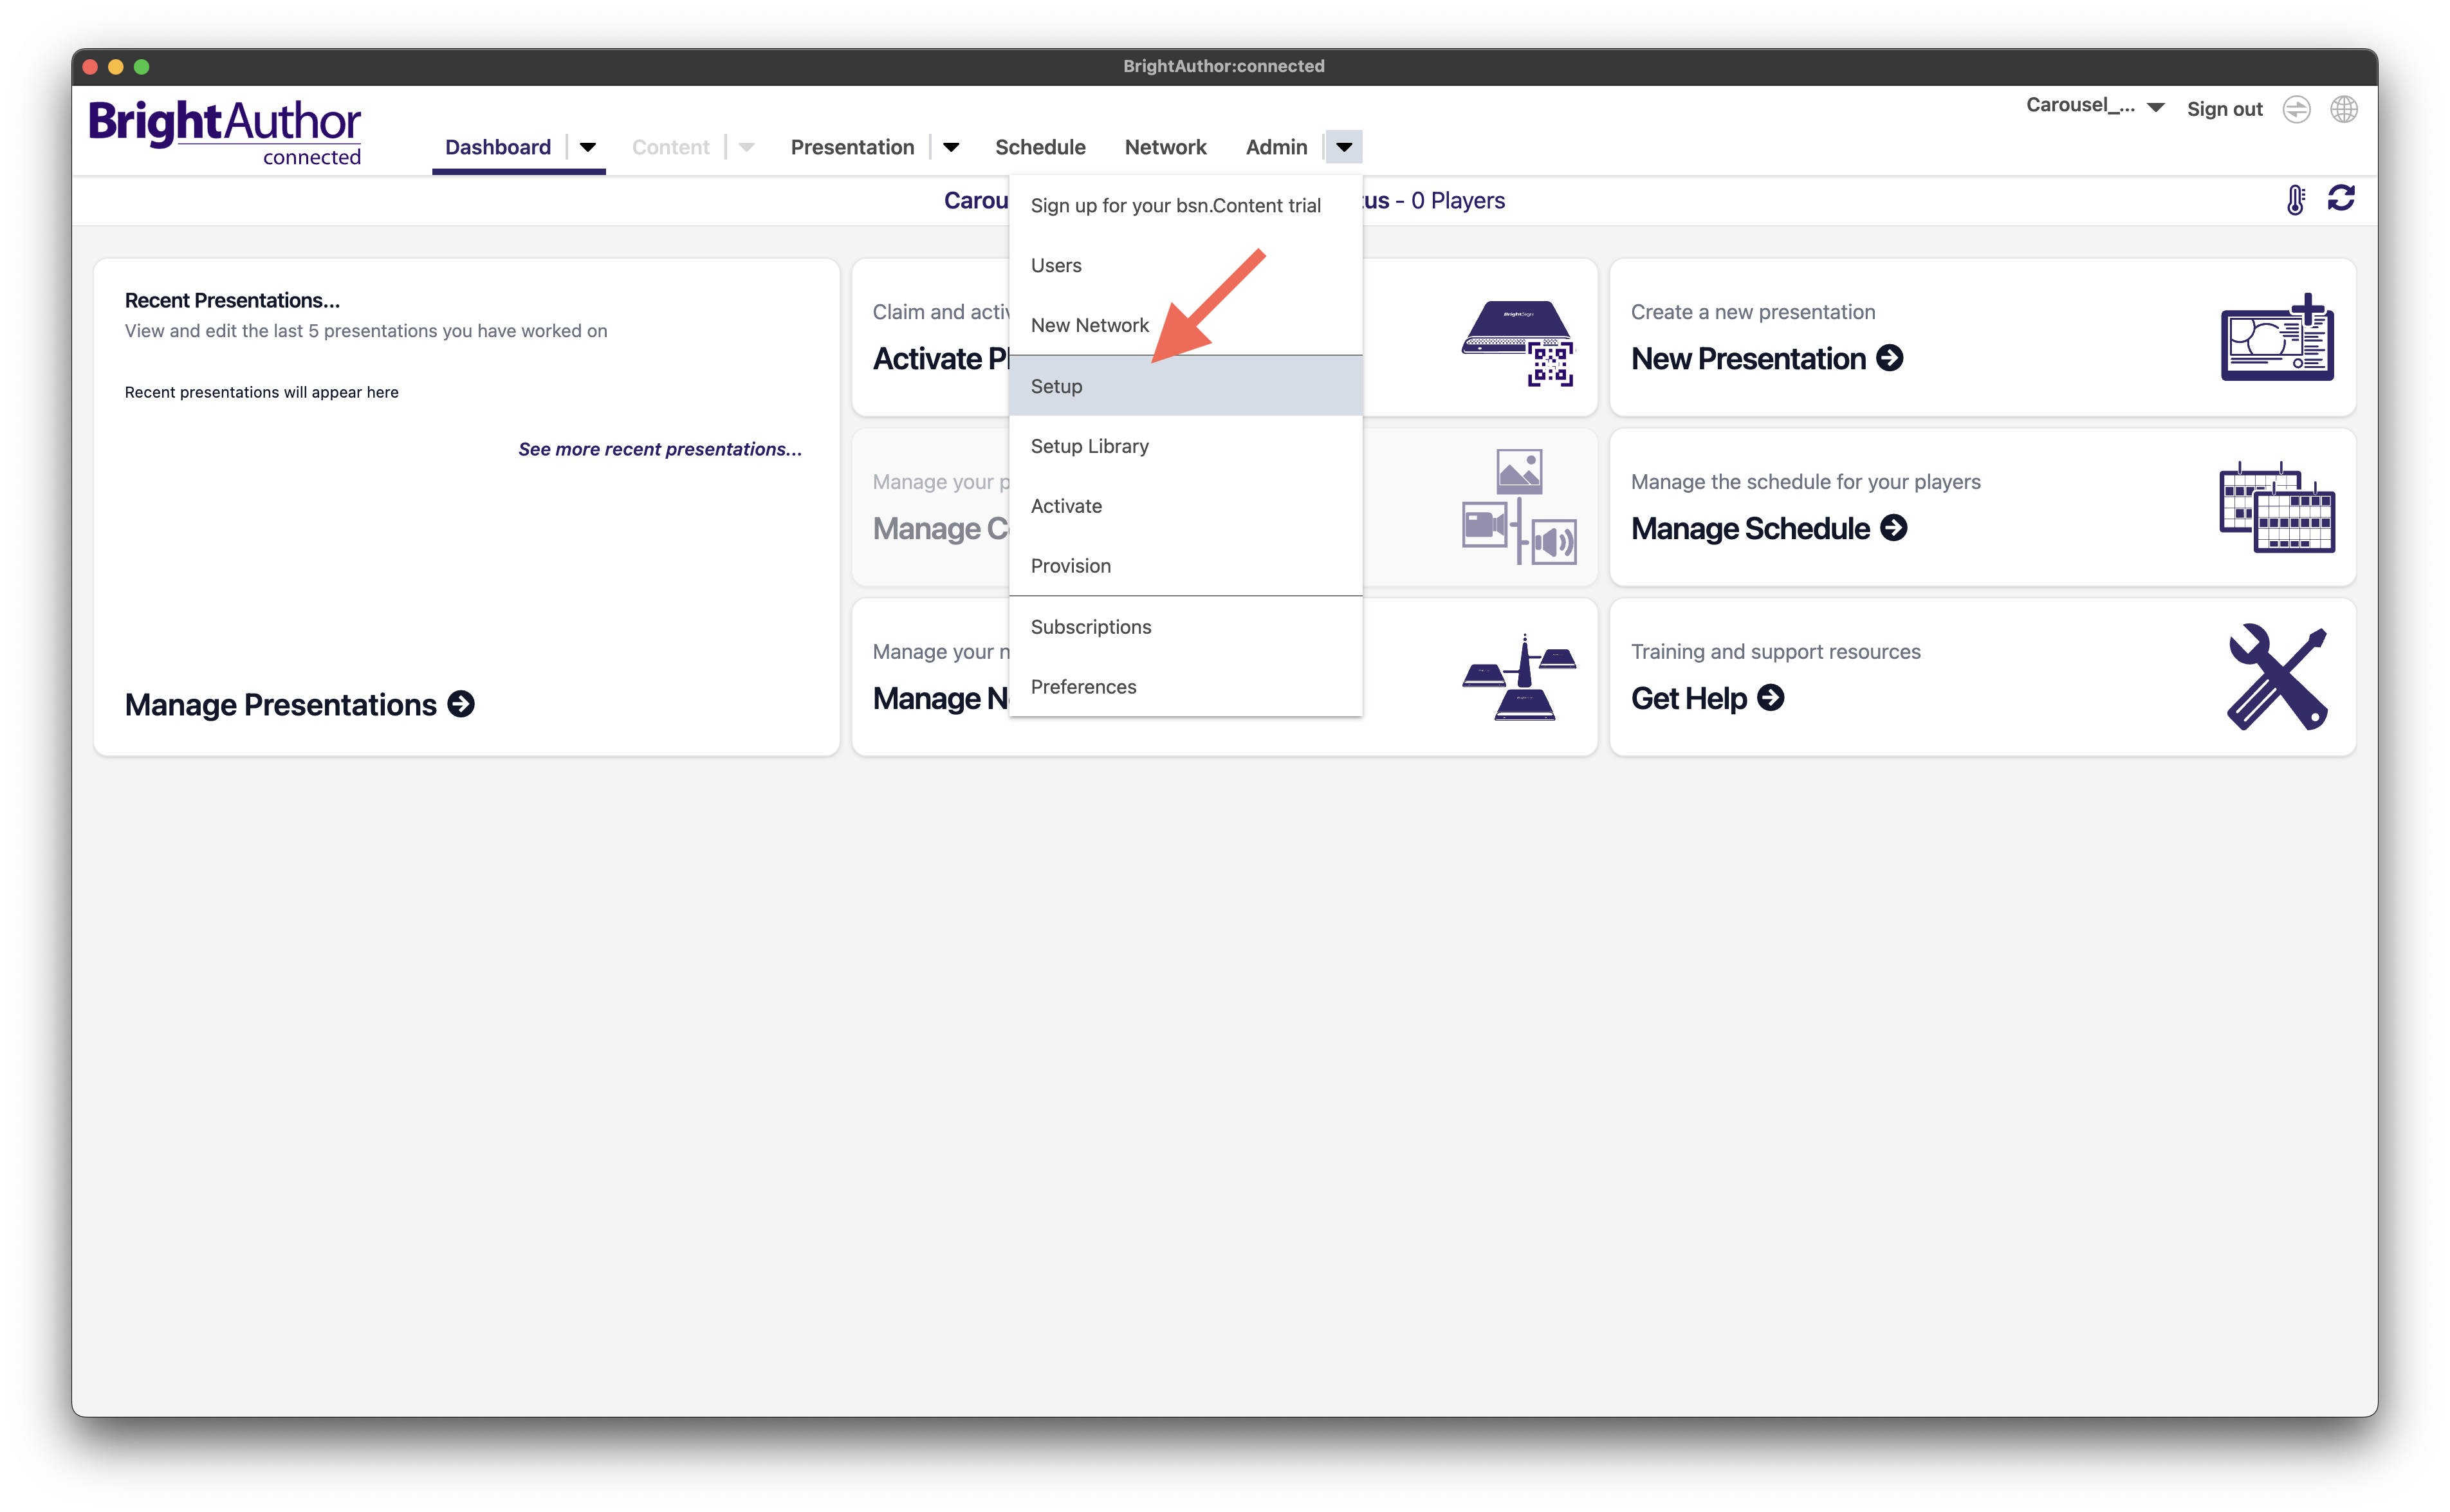This screenshot has width=2450, height=1512.
Task: Click the Manage Schedule calendar icon
Action: coord(2277,507)
